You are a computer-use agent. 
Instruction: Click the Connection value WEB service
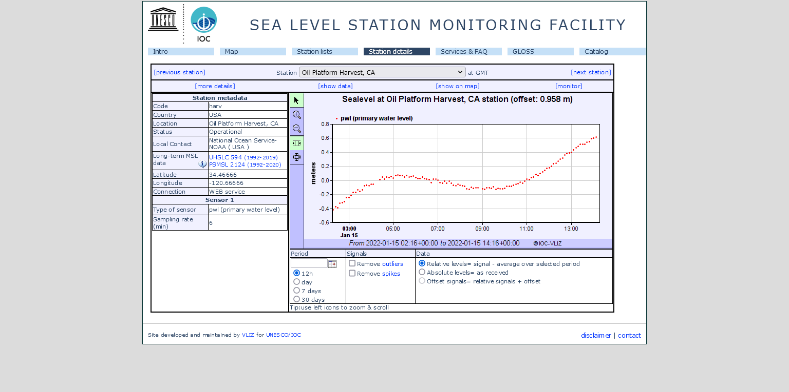pos(227,192)
